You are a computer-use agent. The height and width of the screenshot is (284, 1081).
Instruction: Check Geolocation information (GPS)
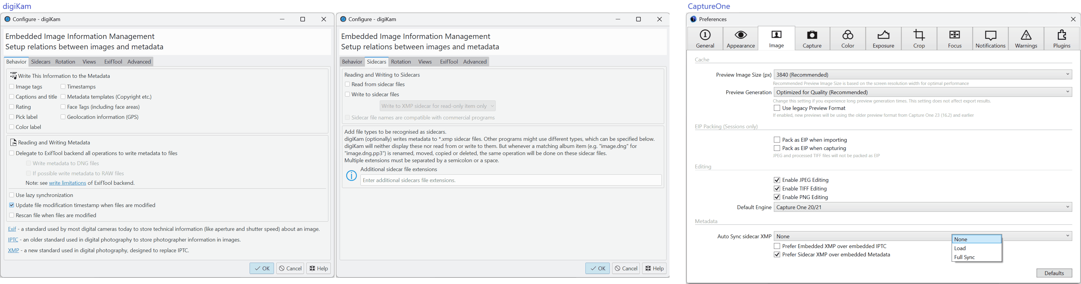pyautogui.click(x=63, y=117)
